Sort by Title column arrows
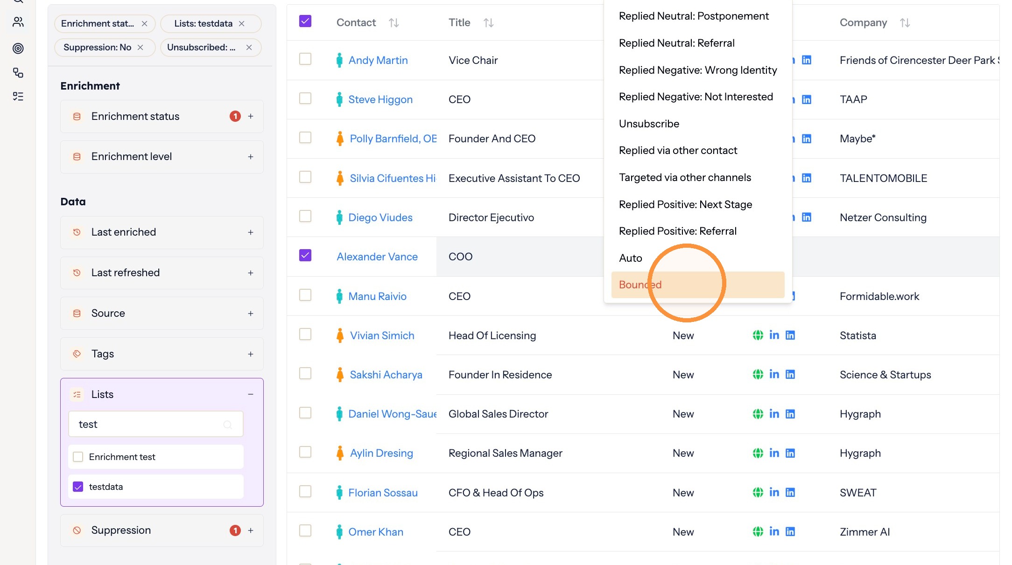The height and width of the screenshot is (565, 1012). pyautogui.click(x=489, y=23)
